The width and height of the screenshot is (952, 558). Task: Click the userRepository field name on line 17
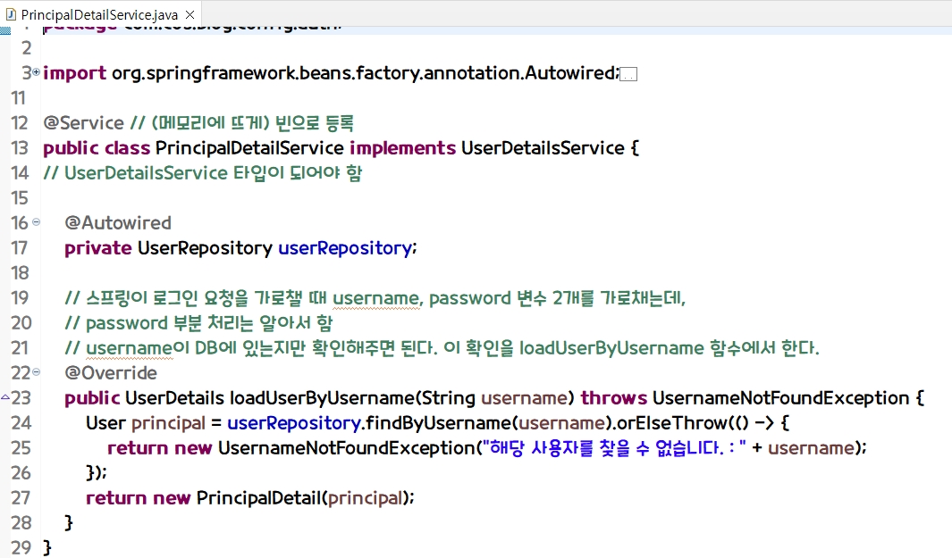coord(345,248)
